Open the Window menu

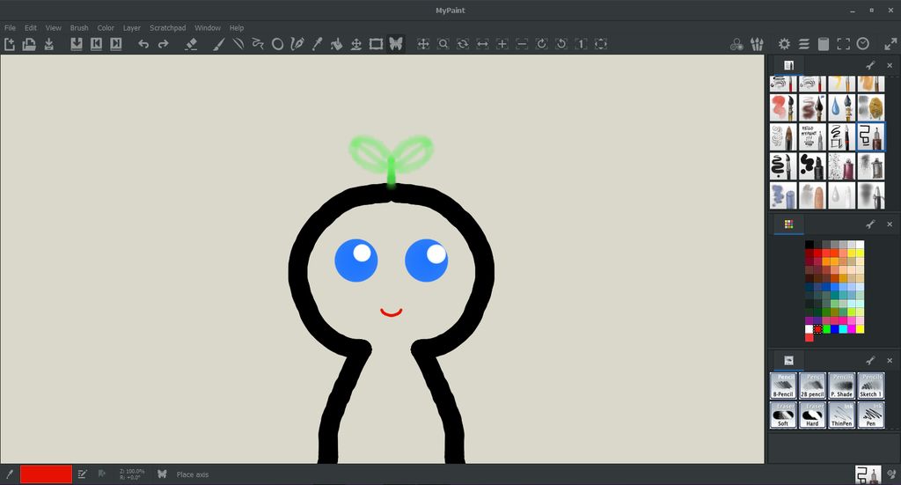pos(208,27)
